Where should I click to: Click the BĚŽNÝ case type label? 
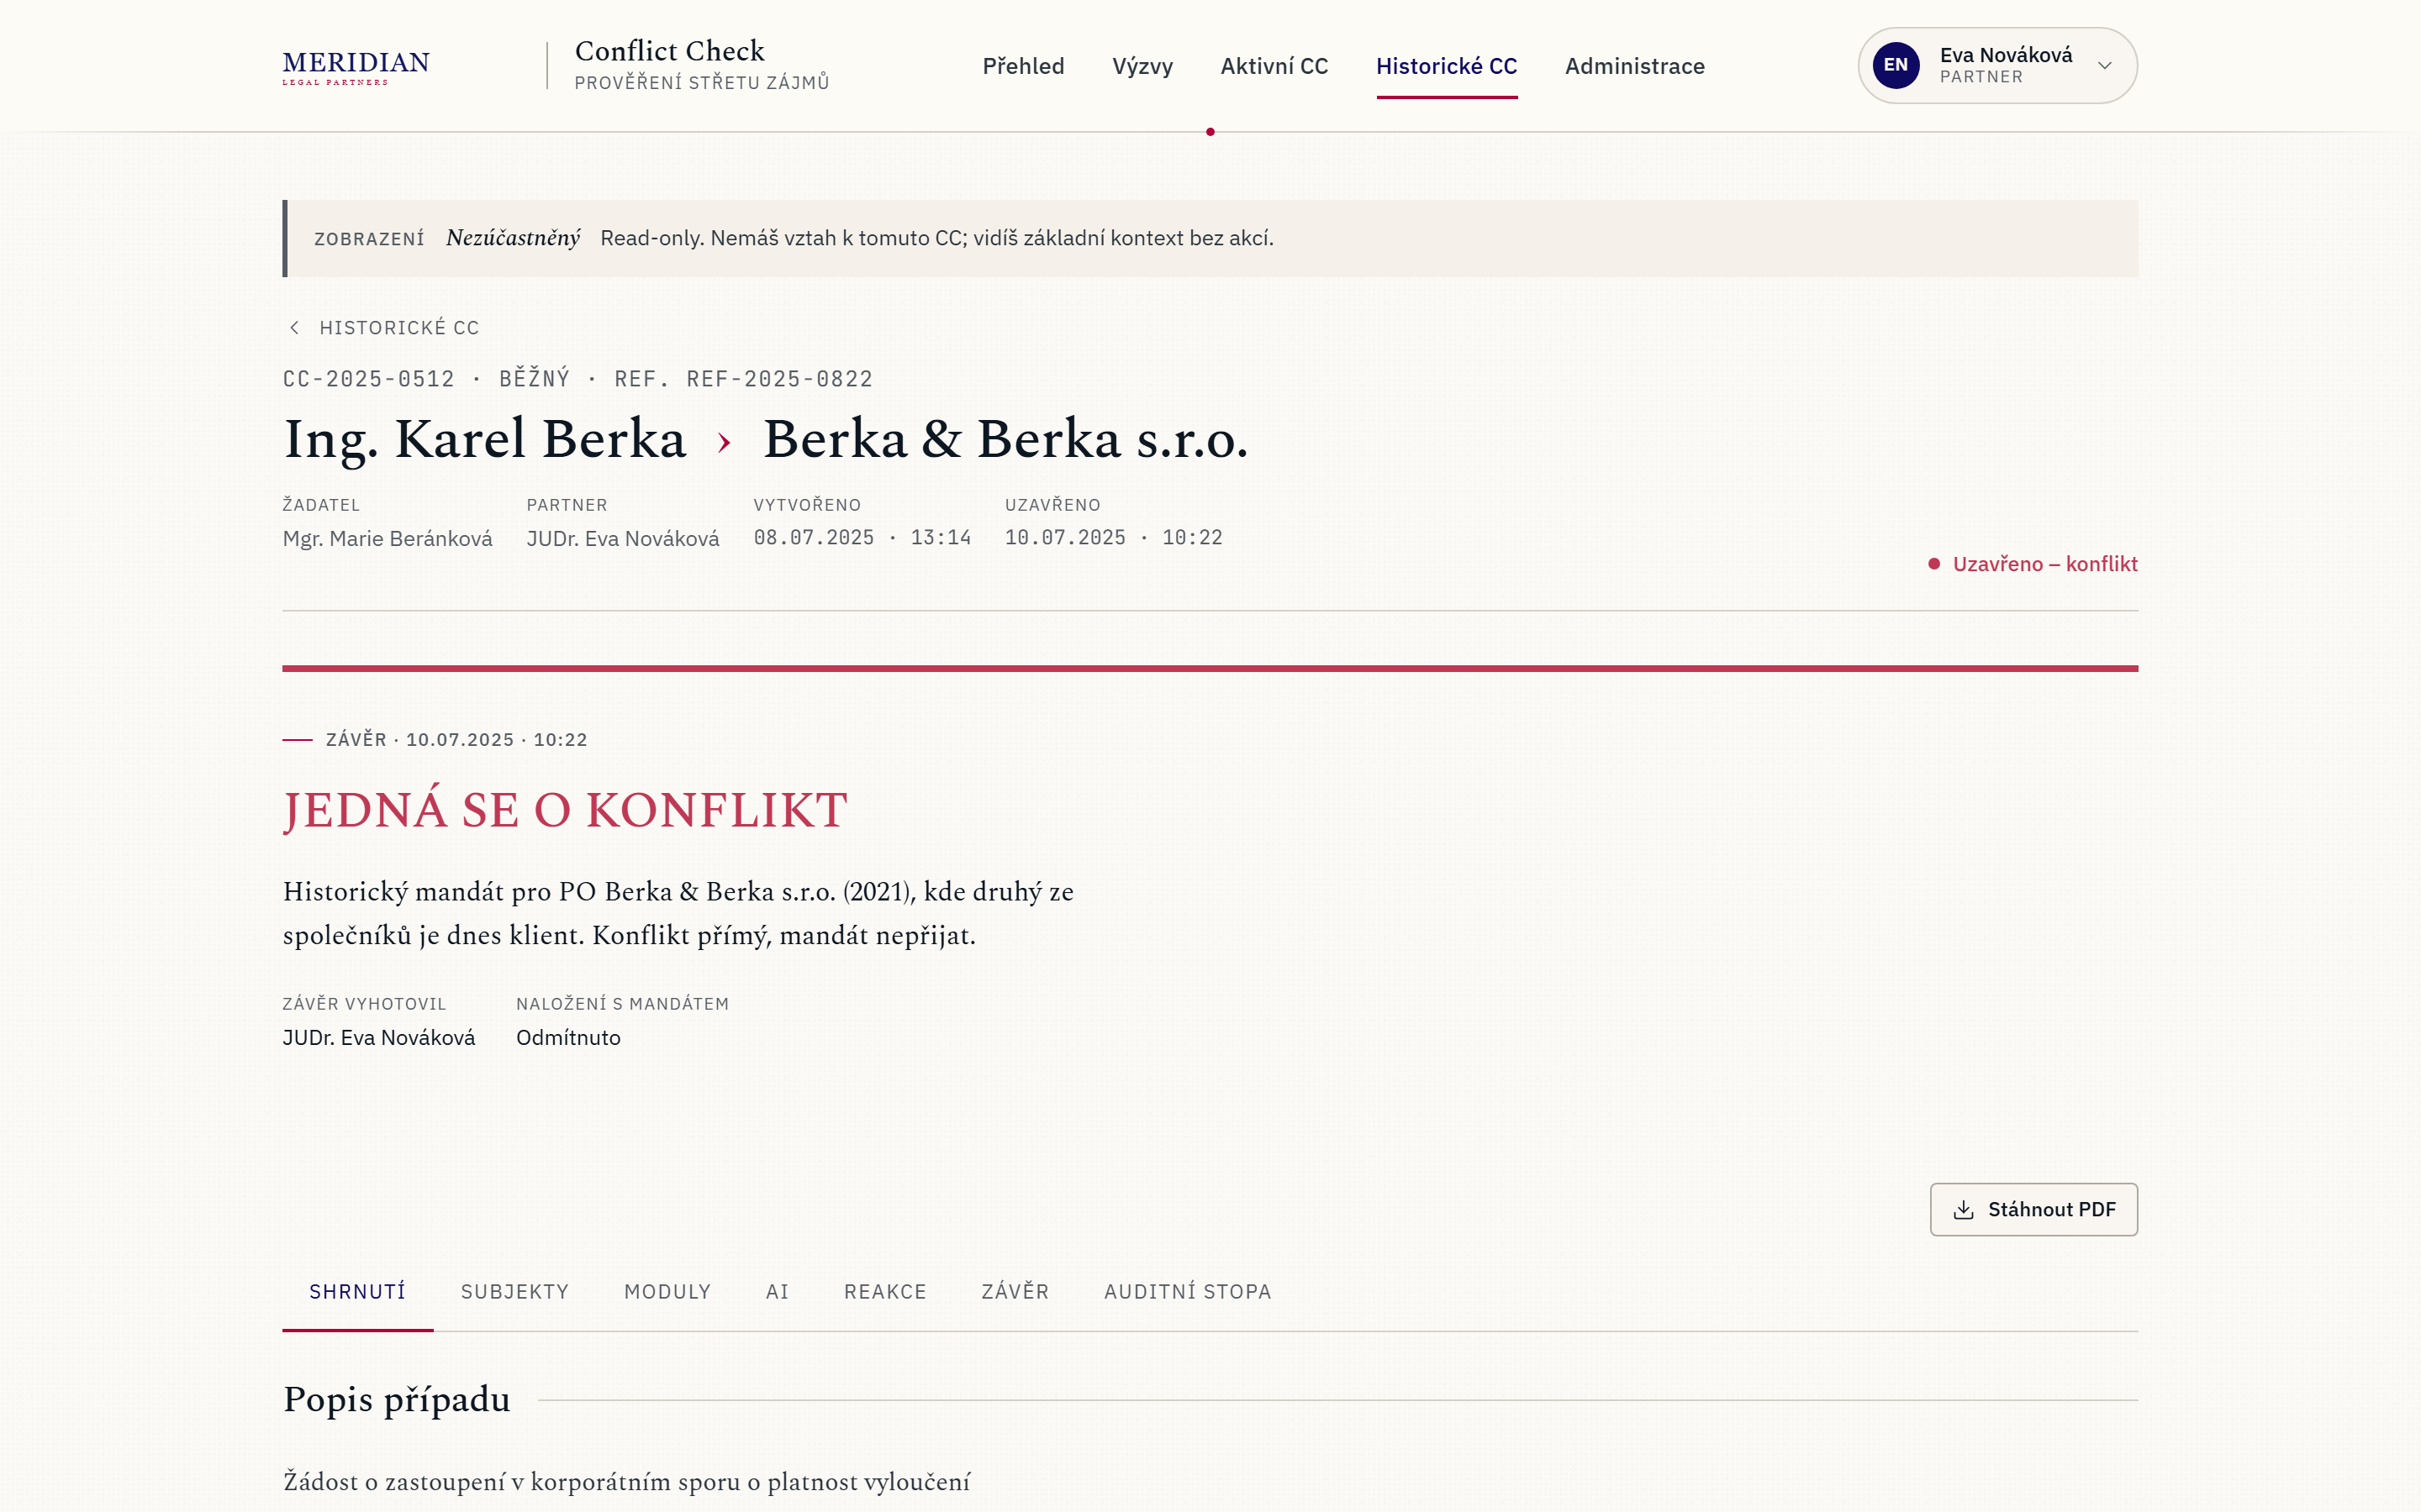pos(533,379)
